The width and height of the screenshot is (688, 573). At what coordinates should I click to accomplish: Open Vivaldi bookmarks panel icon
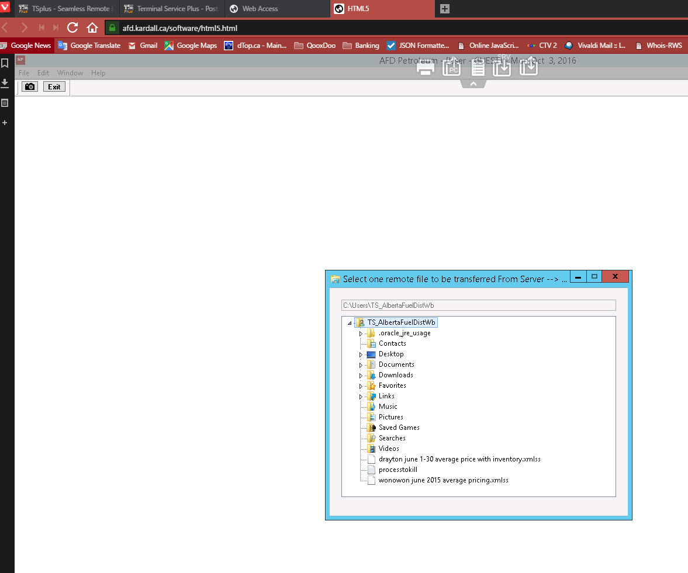5,63
